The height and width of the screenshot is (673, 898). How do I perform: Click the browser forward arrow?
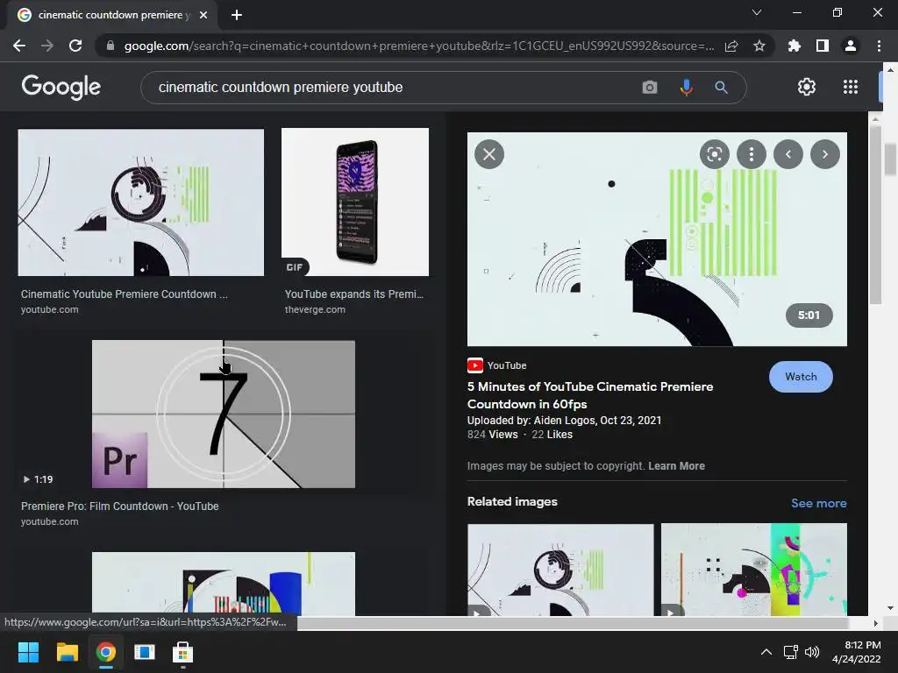pyautogui.click(x=47, y=46)
